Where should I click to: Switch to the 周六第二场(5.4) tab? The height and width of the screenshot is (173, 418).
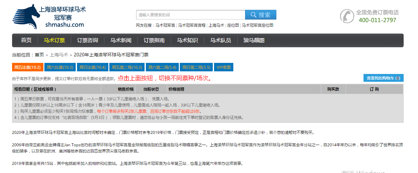[162, 67]
